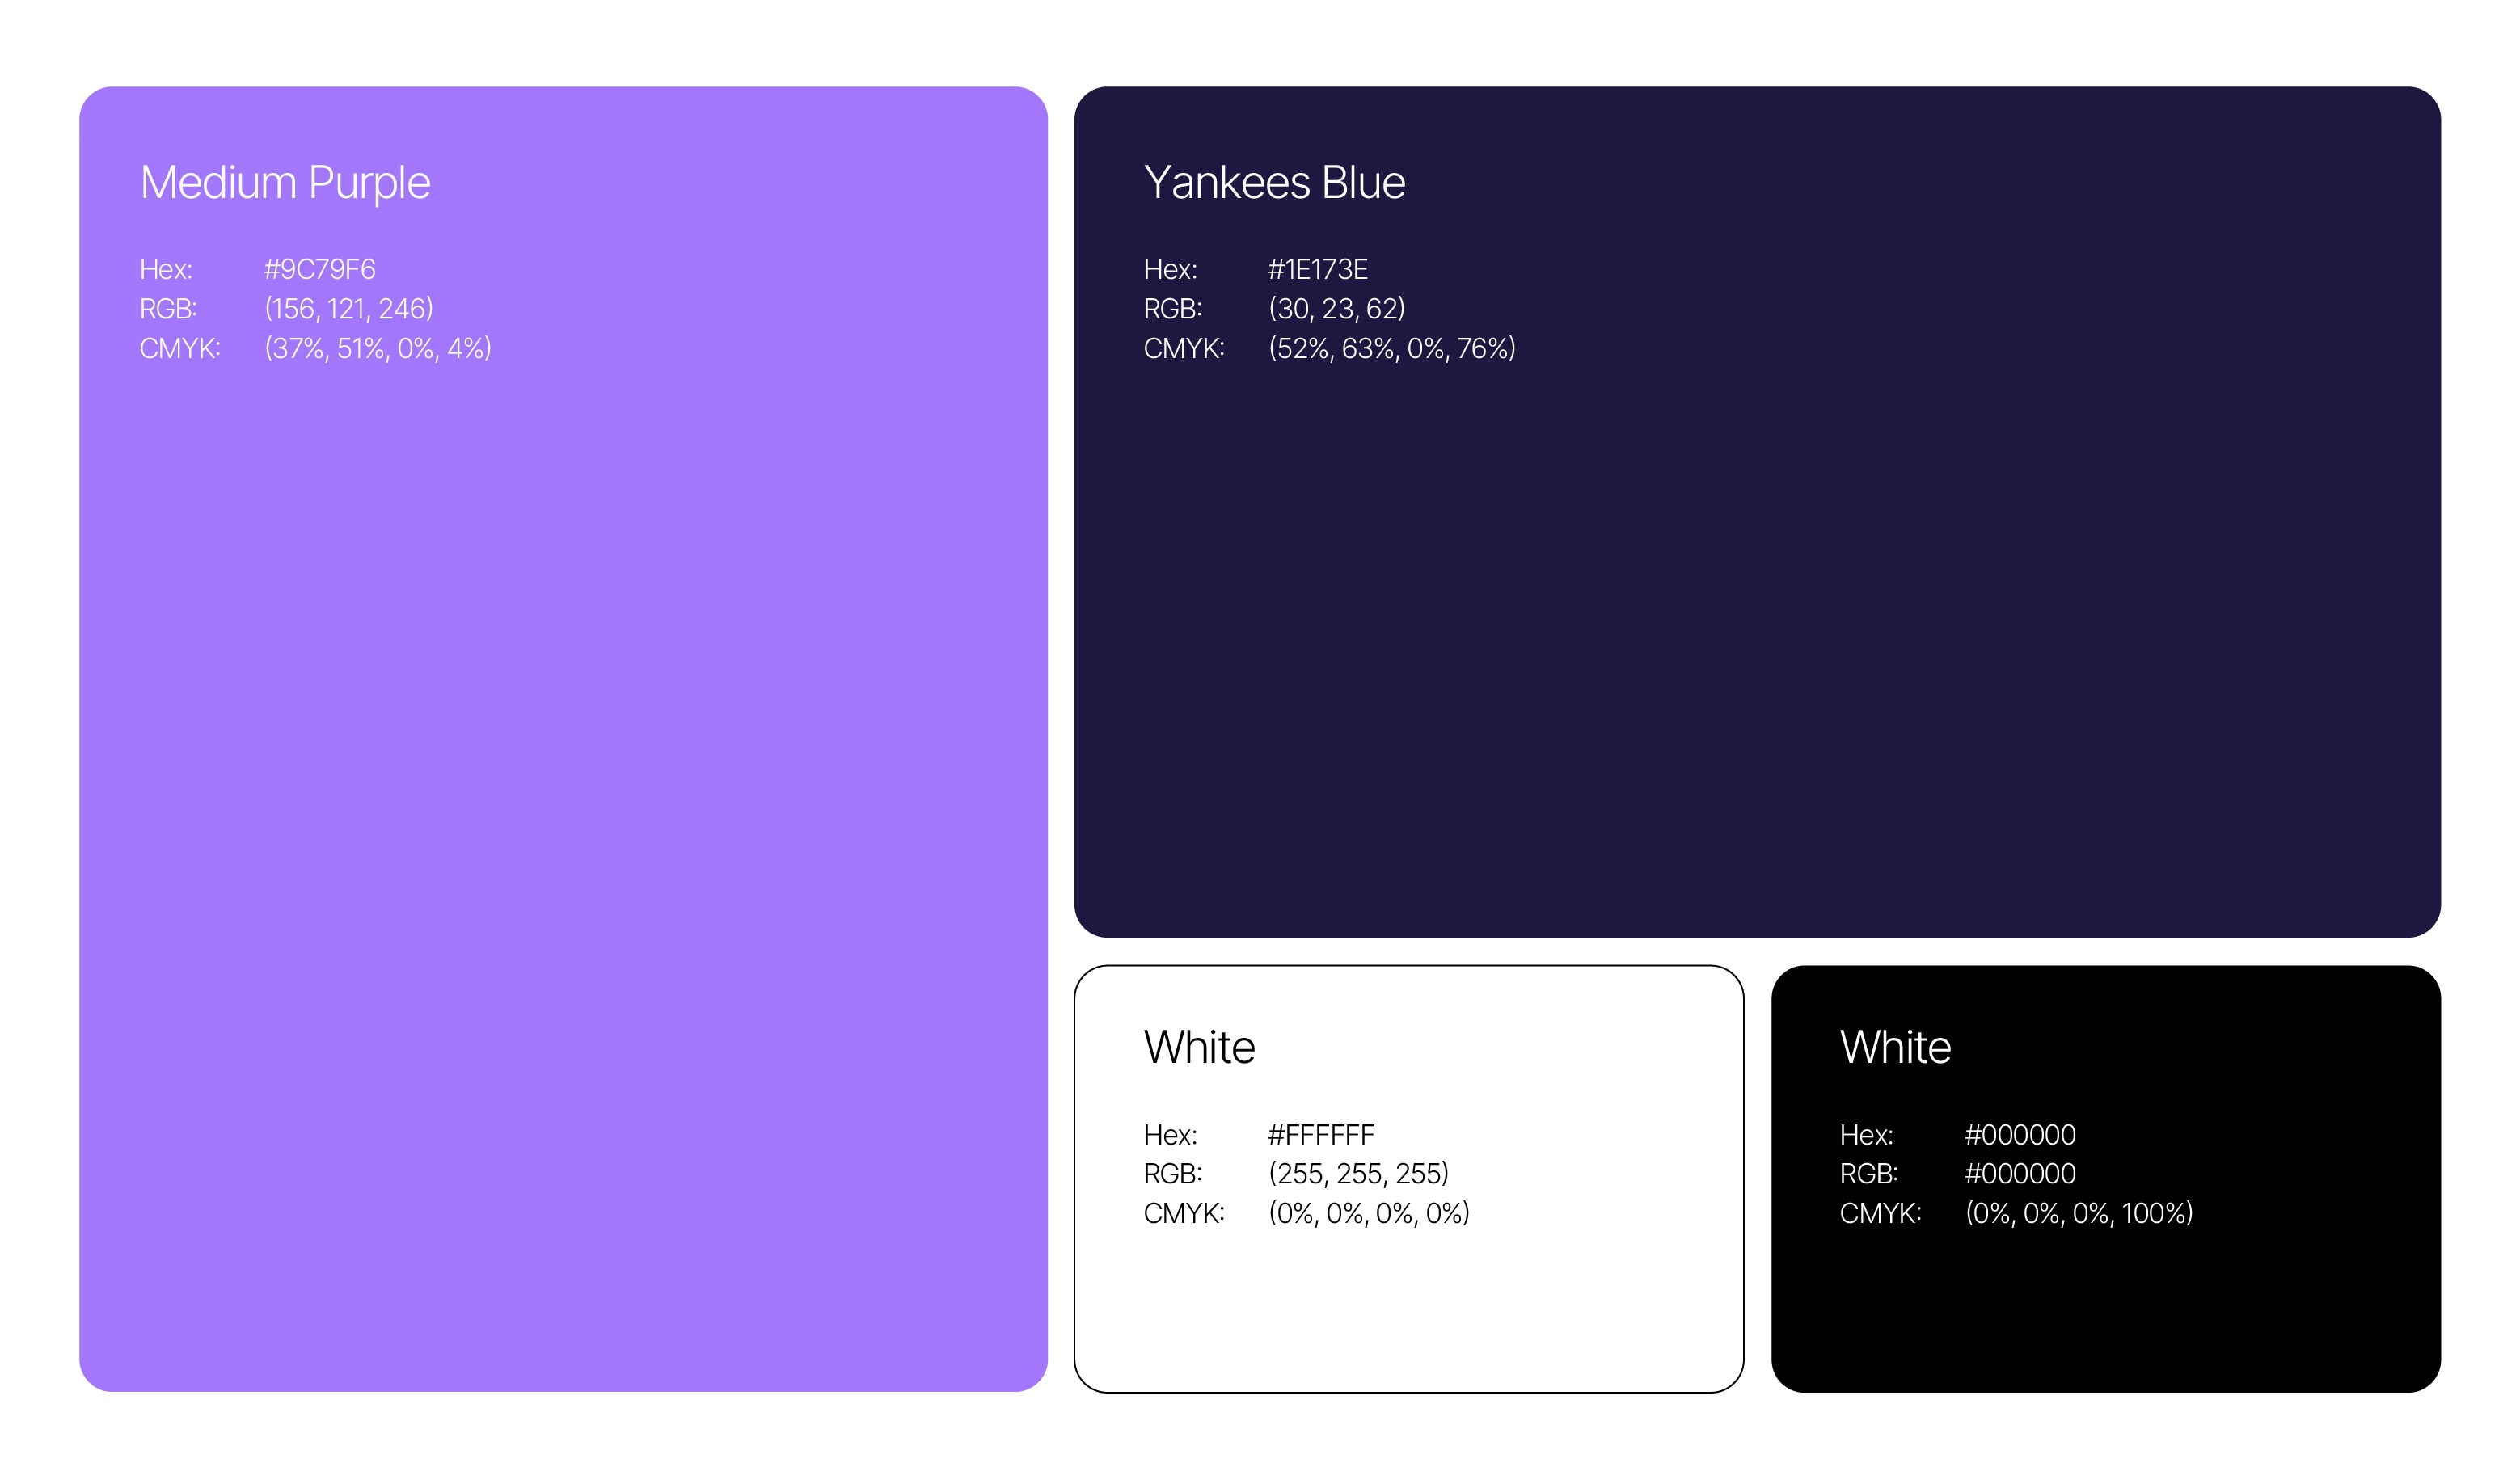Select hex value #9C79F6
The height and width of the screenshot is (1480, 2520).
319,269
